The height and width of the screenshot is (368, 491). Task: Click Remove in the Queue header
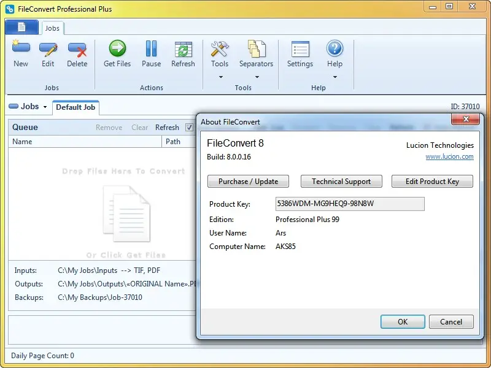(x=109, y=128)
